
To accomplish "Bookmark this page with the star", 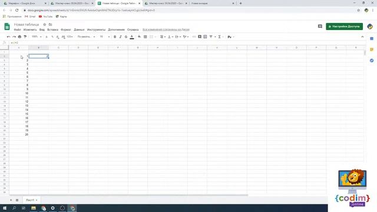I will click(x=359, y=11).
